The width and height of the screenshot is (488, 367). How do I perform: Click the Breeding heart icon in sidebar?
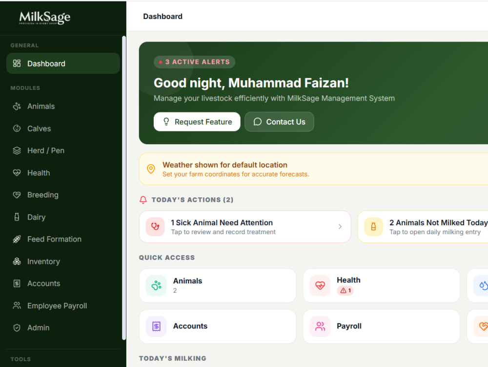coord(17,194)
